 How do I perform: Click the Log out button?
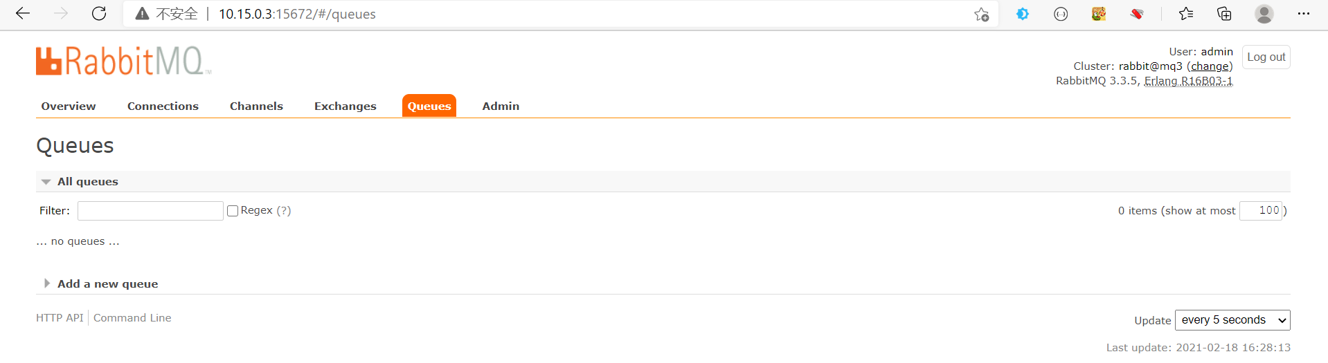point(1266,57)
